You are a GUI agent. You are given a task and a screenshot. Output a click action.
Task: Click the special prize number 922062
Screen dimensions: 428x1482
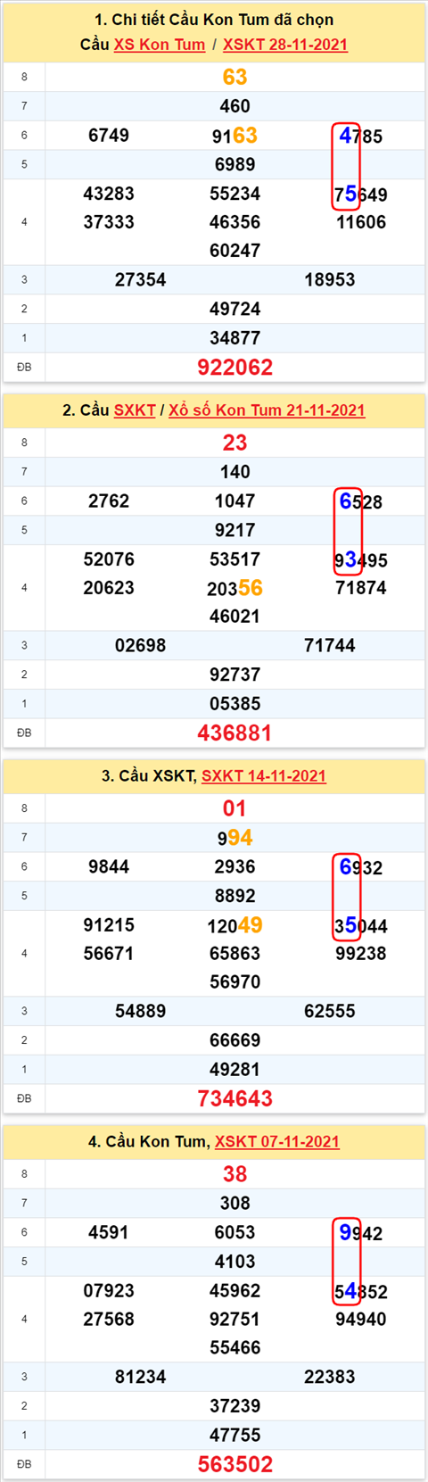(x=235, y=368)
